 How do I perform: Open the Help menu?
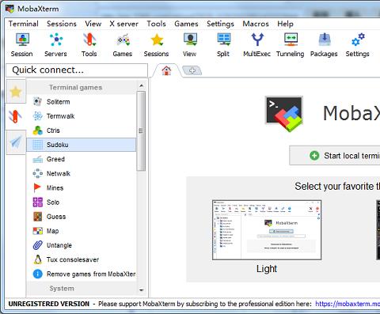(x=285, y=24)
